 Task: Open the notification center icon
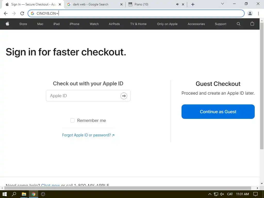(255, 194)
